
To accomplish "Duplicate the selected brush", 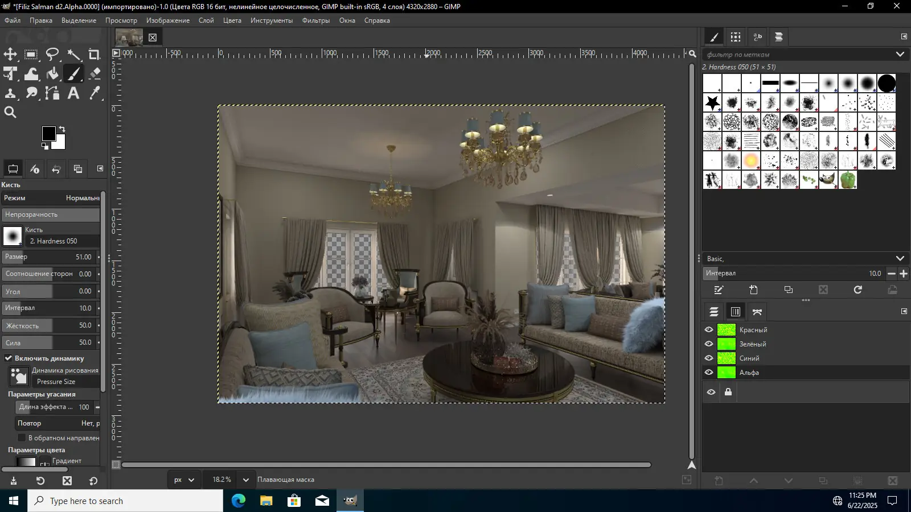I will click(x=789, y=290).
